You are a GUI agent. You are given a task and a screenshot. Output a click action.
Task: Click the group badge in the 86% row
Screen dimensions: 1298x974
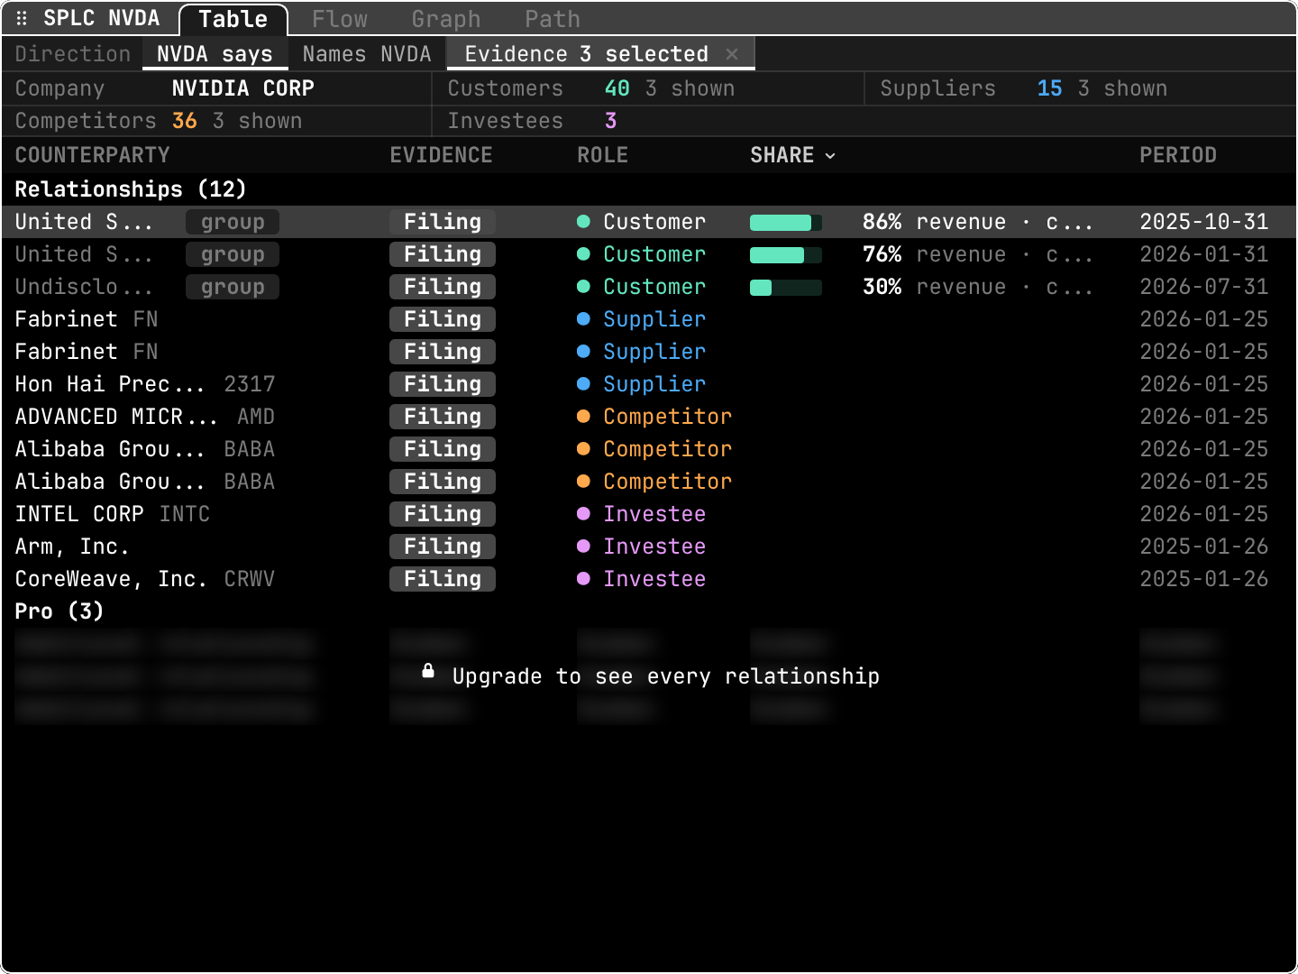[233, 222]
